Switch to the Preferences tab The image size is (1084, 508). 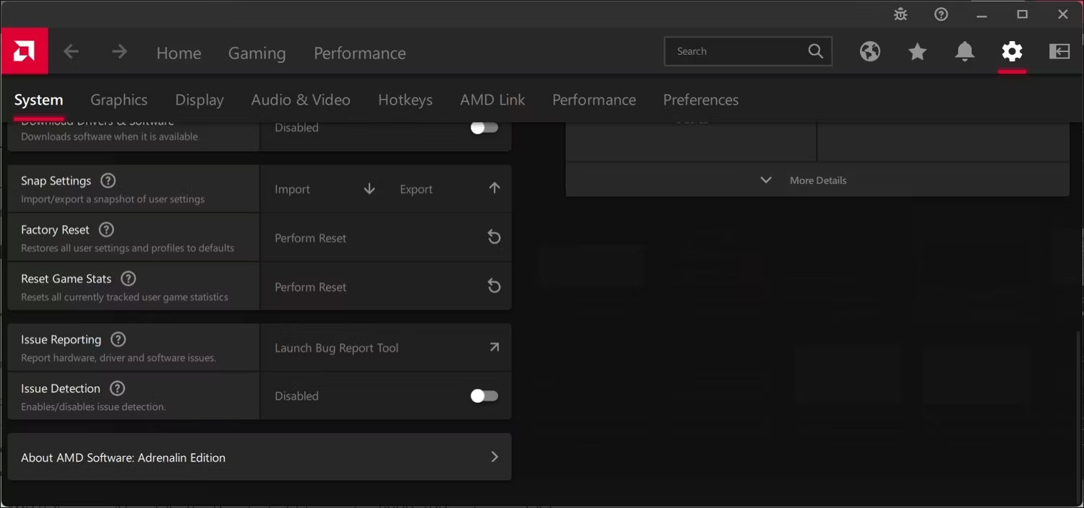(x=700, y=100)
